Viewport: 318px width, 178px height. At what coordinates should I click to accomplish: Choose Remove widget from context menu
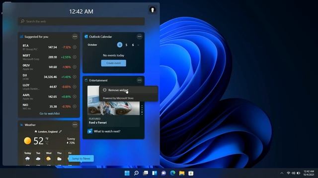[128, 90]
